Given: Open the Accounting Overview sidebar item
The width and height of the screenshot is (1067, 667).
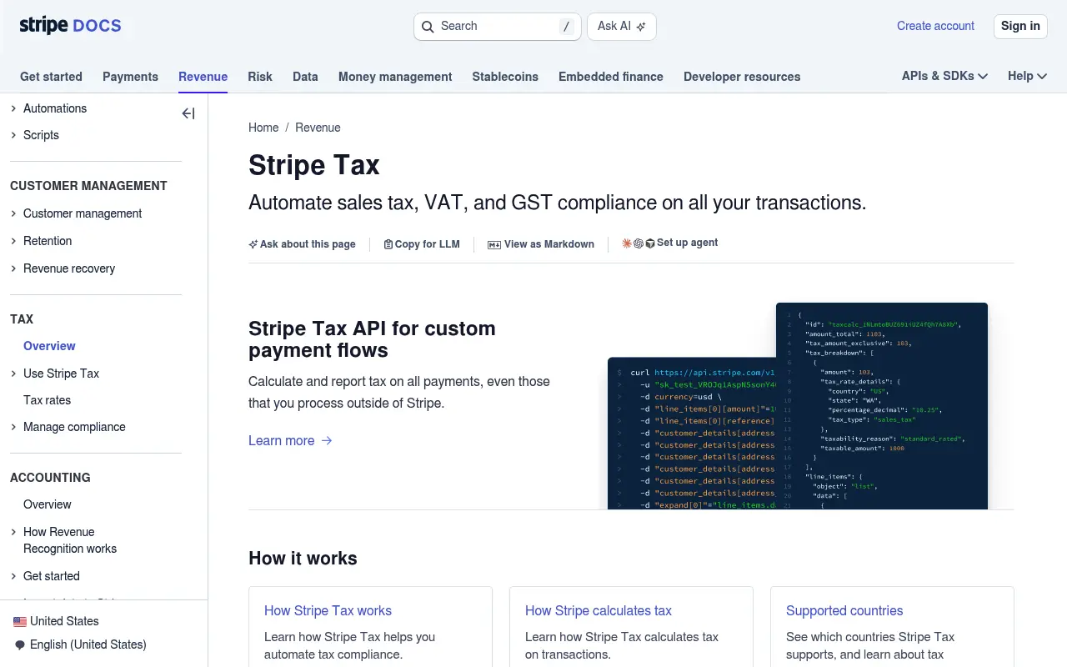Looking at the screenshot, I should point(48,504).
